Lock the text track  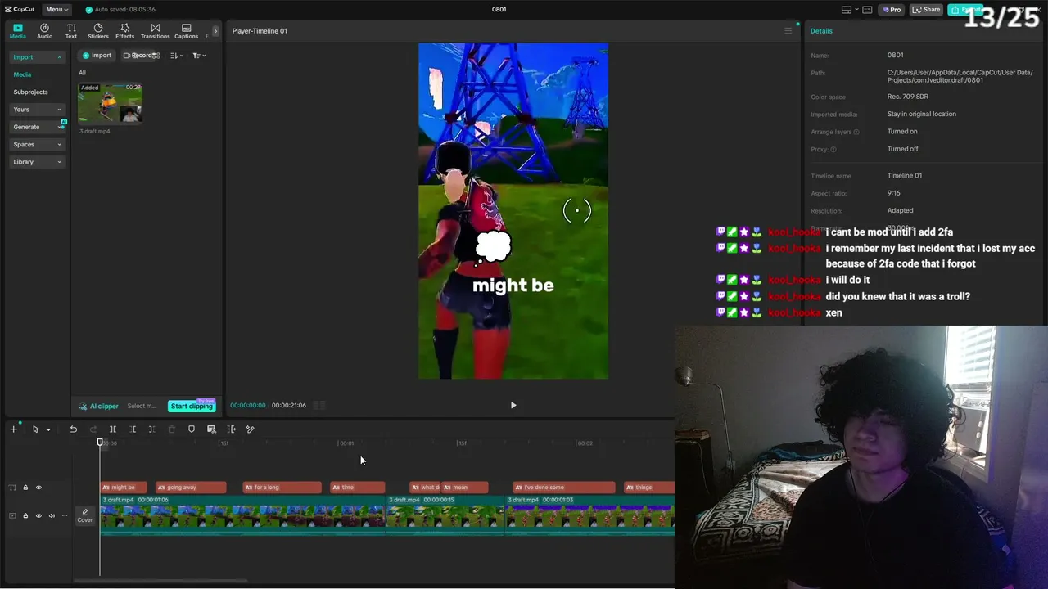point(25,488)
